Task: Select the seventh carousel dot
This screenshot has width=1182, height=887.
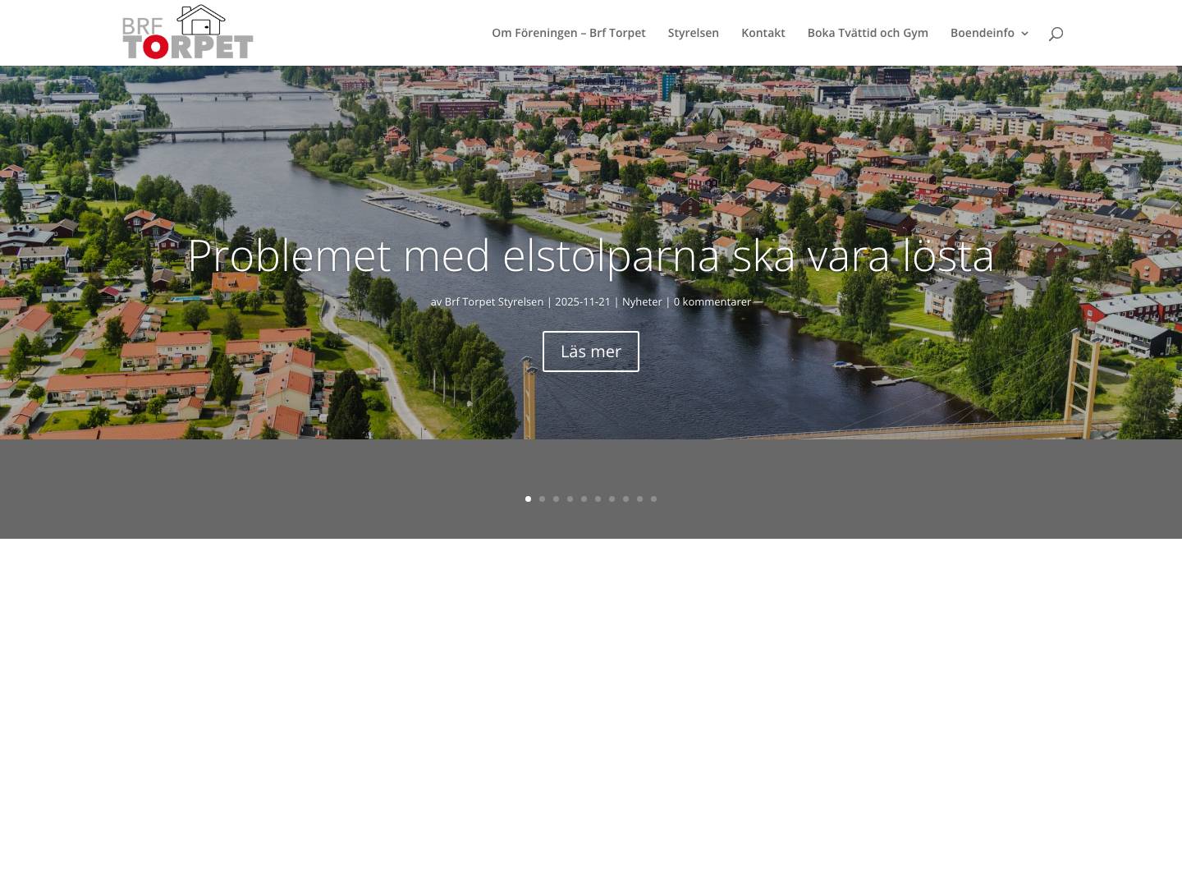Action: point(612,499)
